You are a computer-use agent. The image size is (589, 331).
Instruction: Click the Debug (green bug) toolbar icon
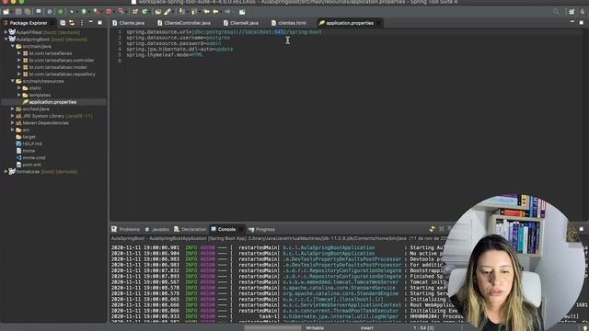pyautogui.click(x=72, y=12)
